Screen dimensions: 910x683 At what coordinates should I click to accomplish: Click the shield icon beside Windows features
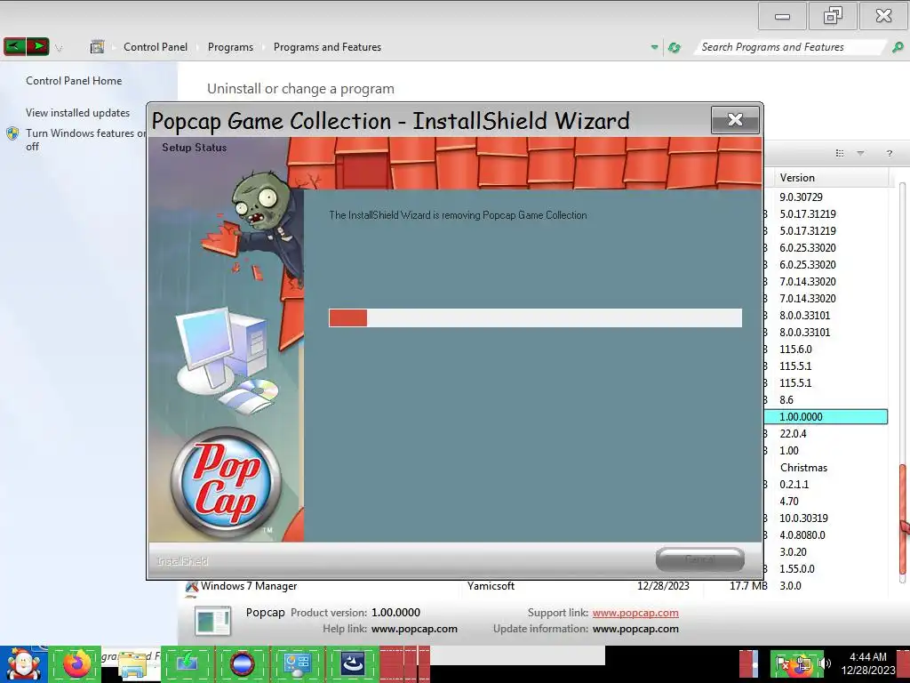12,133
